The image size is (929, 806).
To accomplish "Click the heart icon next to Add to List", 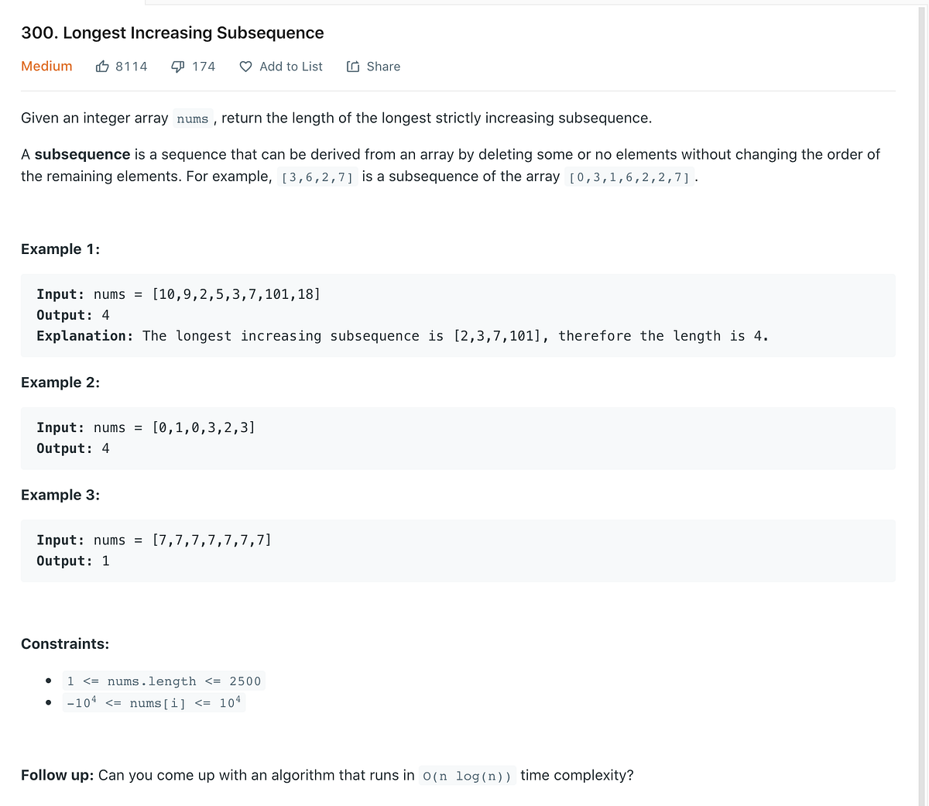I will click(x=245, y=66).
